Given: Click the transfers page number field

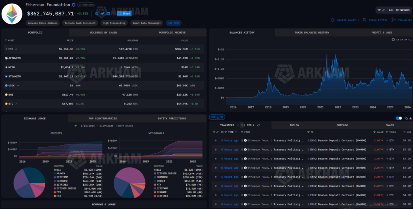Looking at the screenshot, I should pos(242,125).
